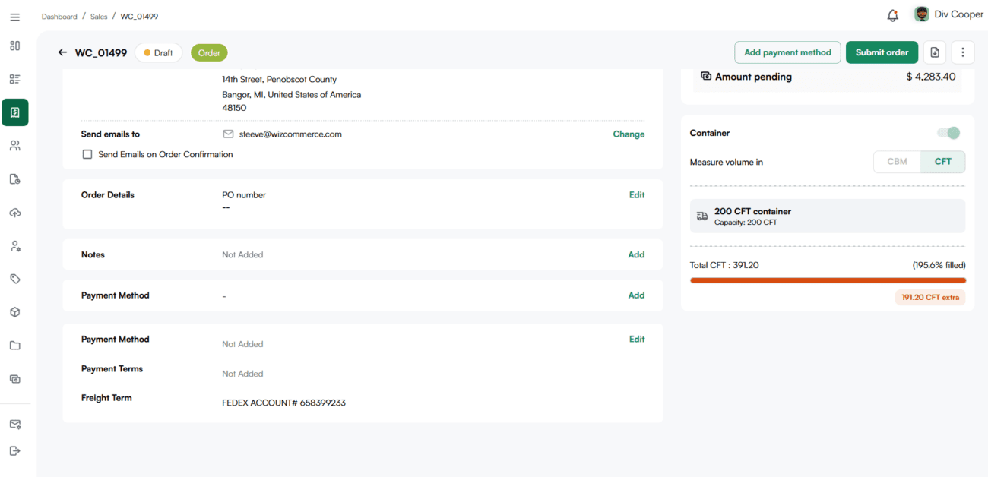Image resolution: width=988 pixels, height=477 pixels.
Task: Click Change next to email address
Action: [x=629, y=134]
